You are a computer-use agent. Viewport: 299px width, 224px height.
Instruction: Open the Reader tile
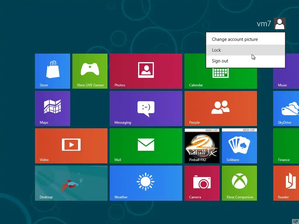286,183
